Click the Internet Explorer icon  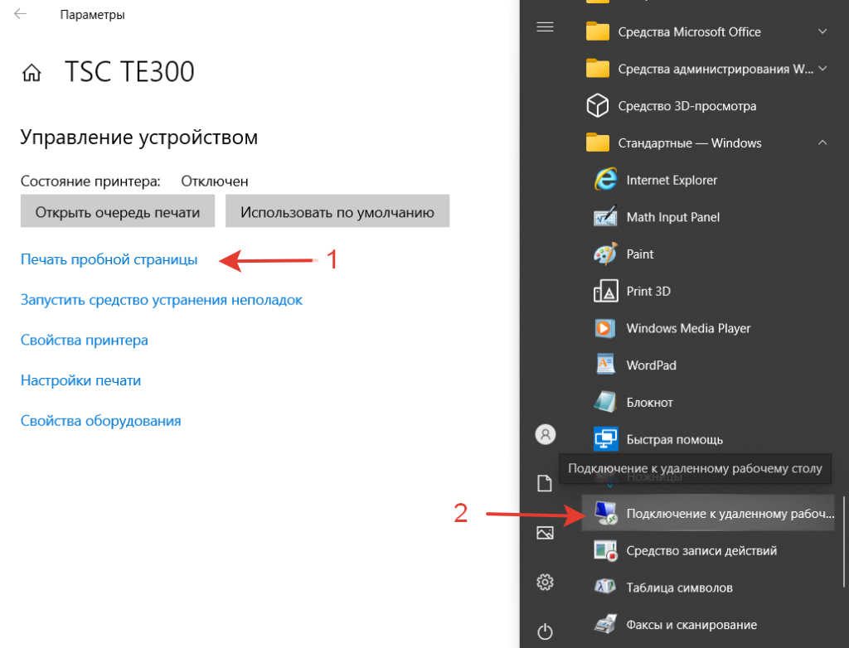click(x=605, y=180)
